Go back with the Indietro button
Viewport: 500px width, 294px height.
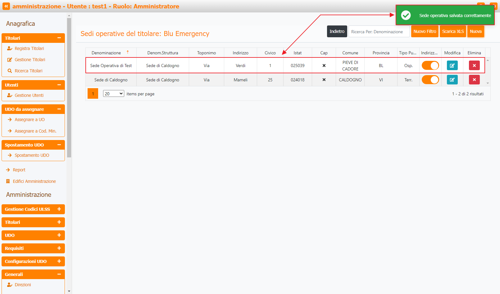click(x=337, y=31)
